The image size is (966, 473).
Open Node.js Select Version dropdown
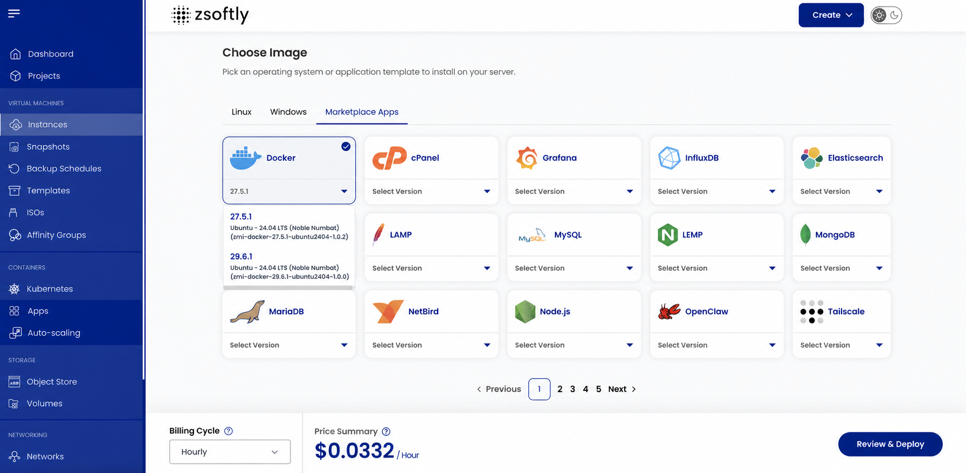[x=574, y=345]
